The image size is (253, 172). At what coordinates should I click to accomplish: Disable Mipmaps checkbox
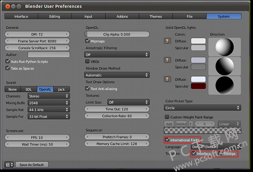[x=87, y=41]
